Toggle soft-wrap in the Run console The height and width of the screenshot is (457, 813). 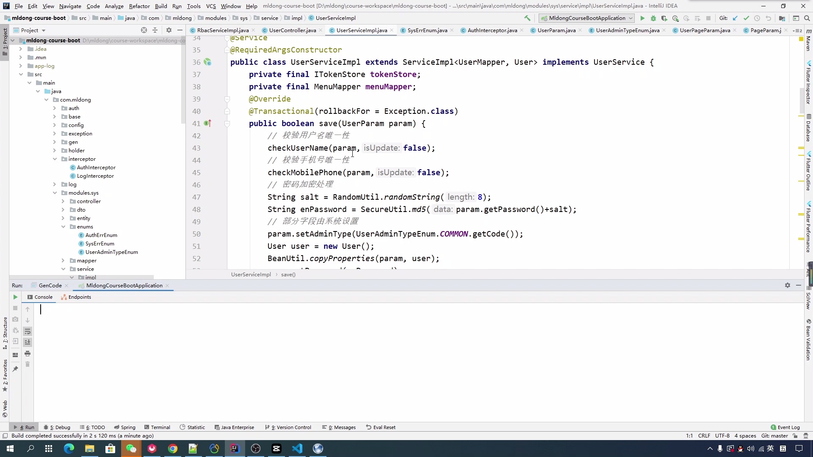28,331
